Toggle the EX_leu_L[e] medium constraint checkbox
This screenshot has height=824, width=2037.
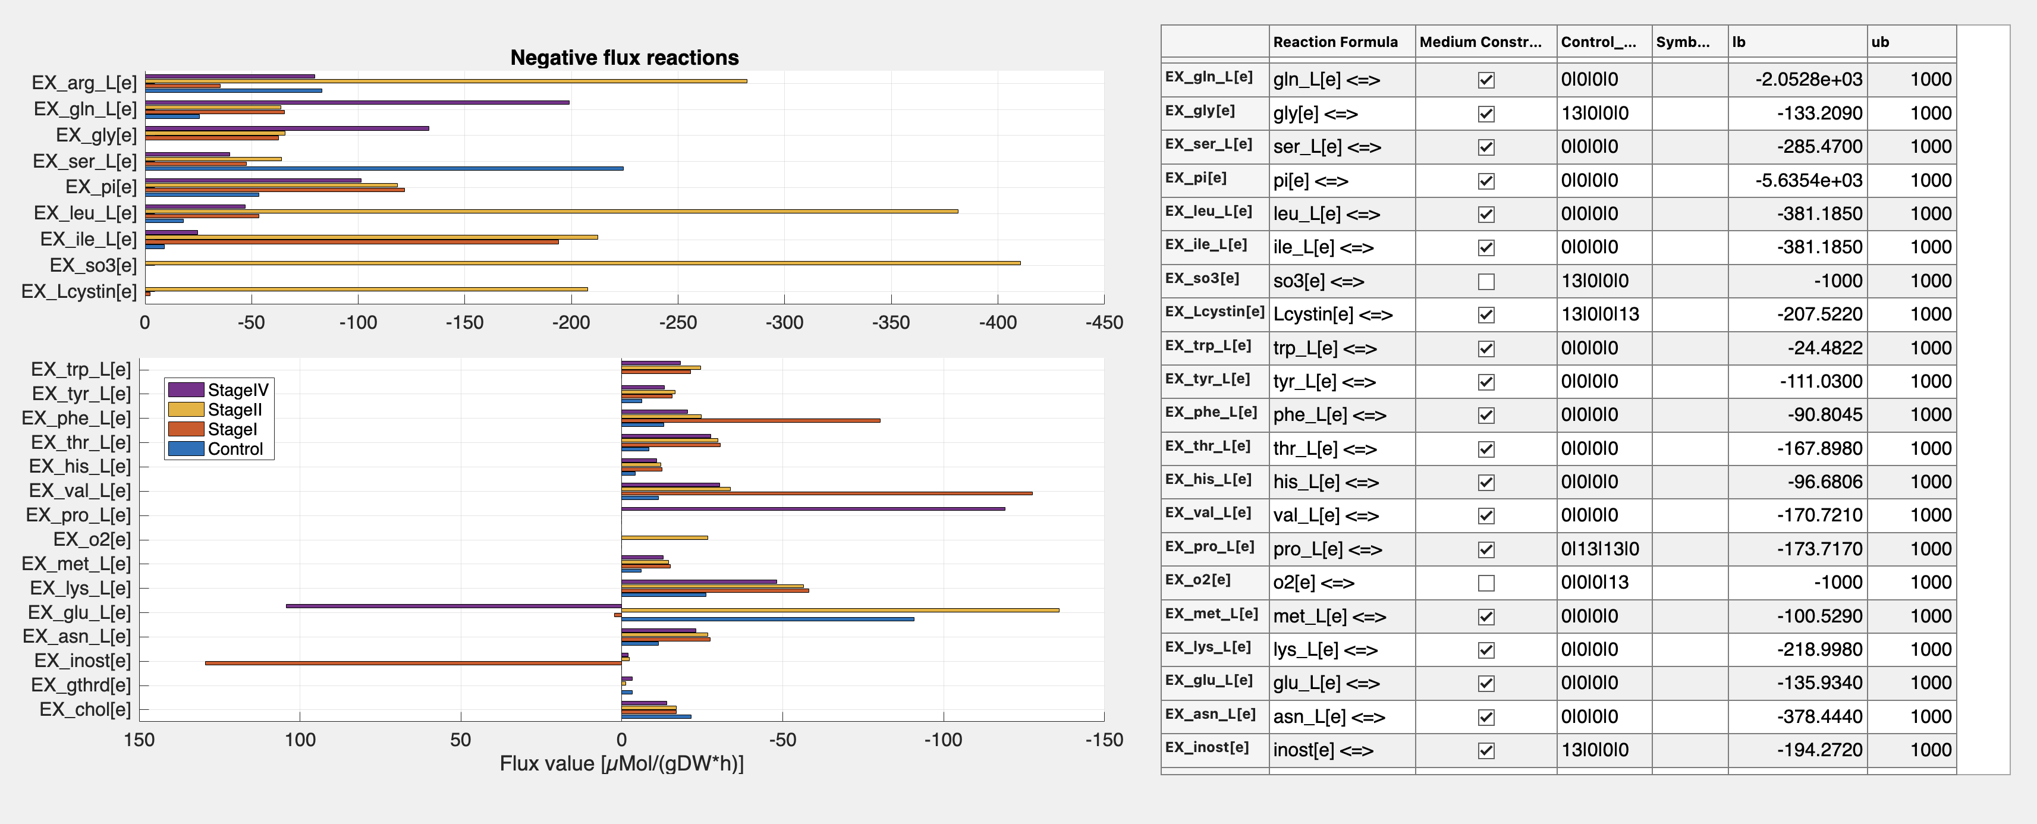pos(1486,214)
